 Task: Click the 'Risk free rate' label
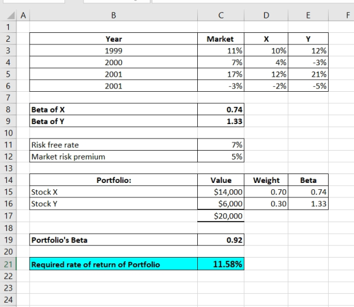[x=113, y=145]
